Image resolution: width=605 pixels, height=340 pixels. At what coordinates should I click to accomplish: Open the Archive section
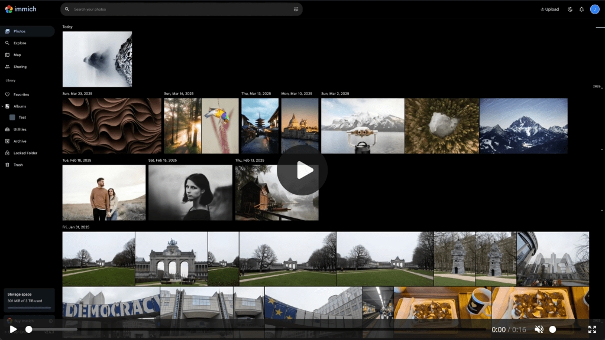20,141
